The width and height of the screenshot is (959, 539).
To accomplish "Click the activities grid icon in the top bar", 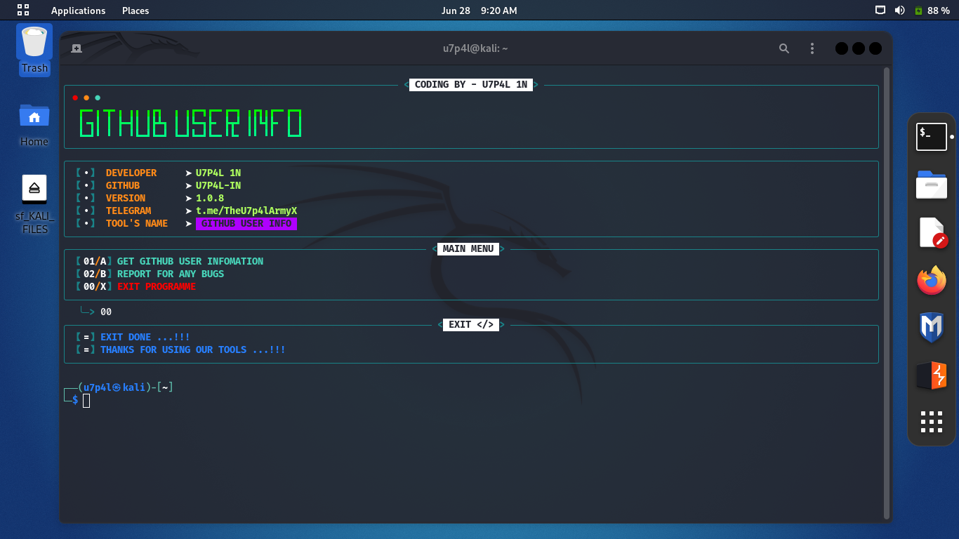I will 23,10.
